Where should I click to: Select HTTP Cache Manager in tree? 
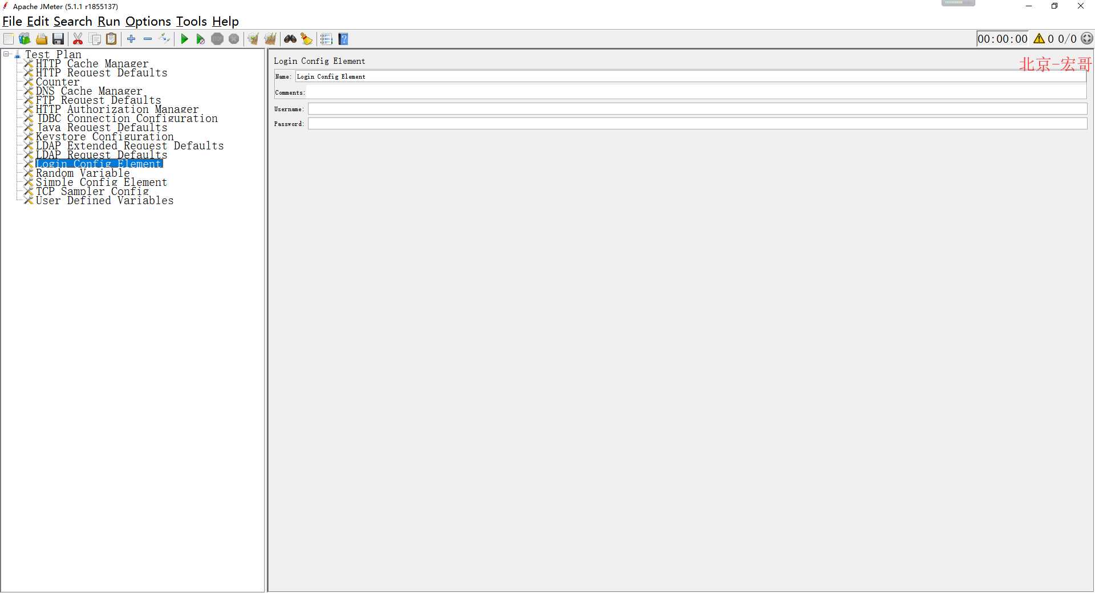[92, 64]
